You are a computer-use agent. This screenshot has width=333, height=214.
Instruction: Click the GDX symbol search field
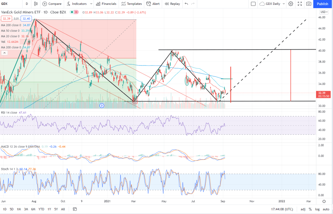10,4
